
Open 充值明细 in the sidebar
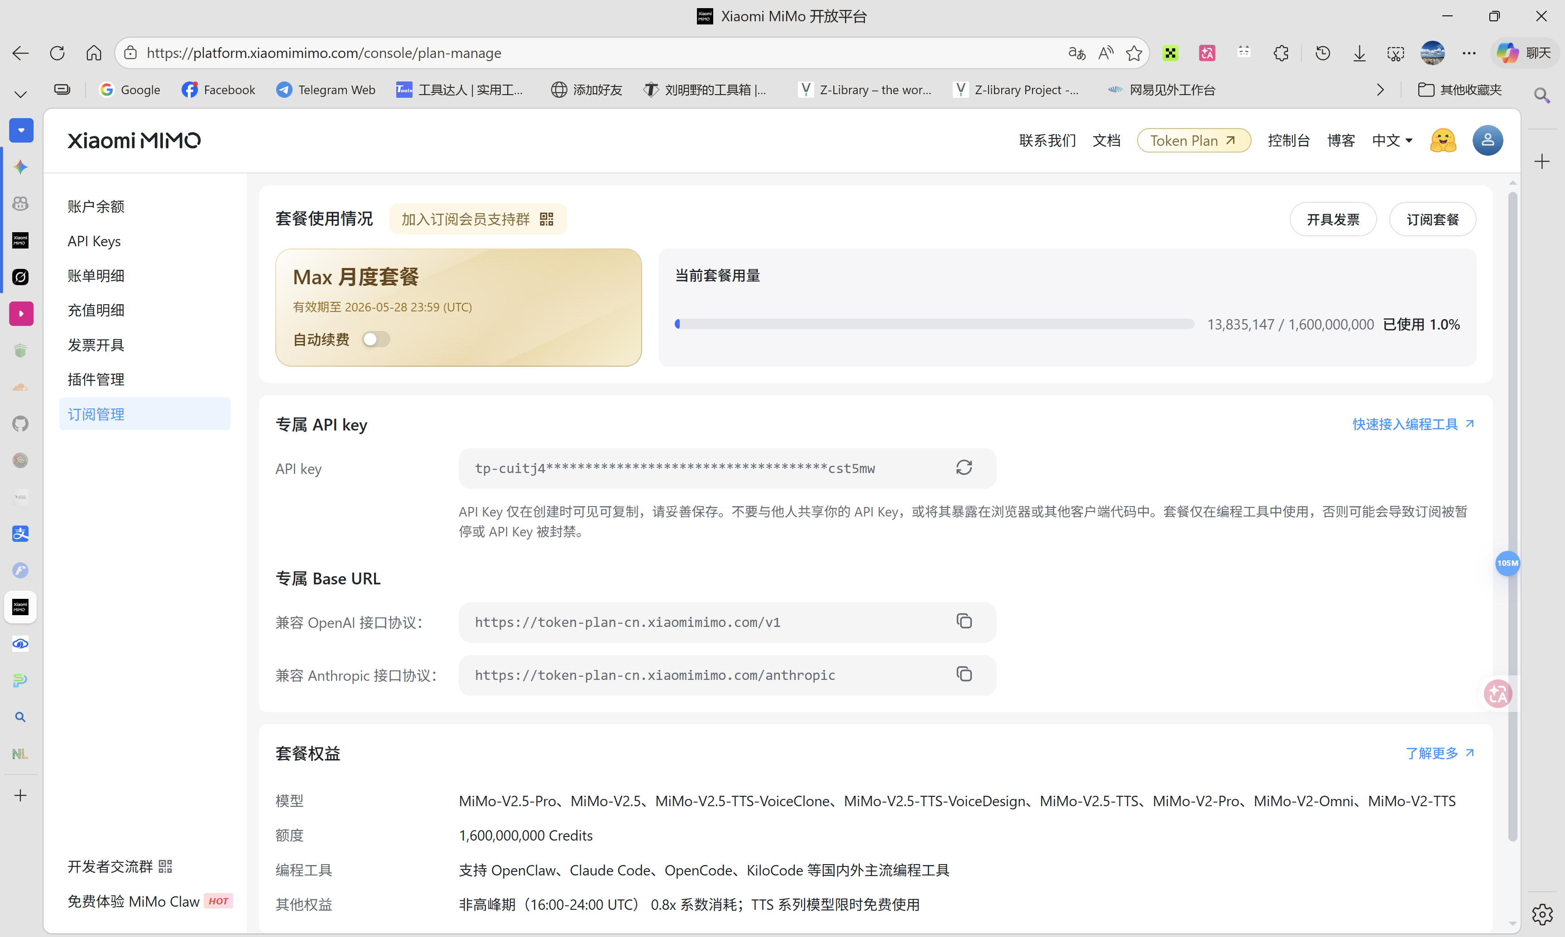pyautogui.click(x=145, y=311)
